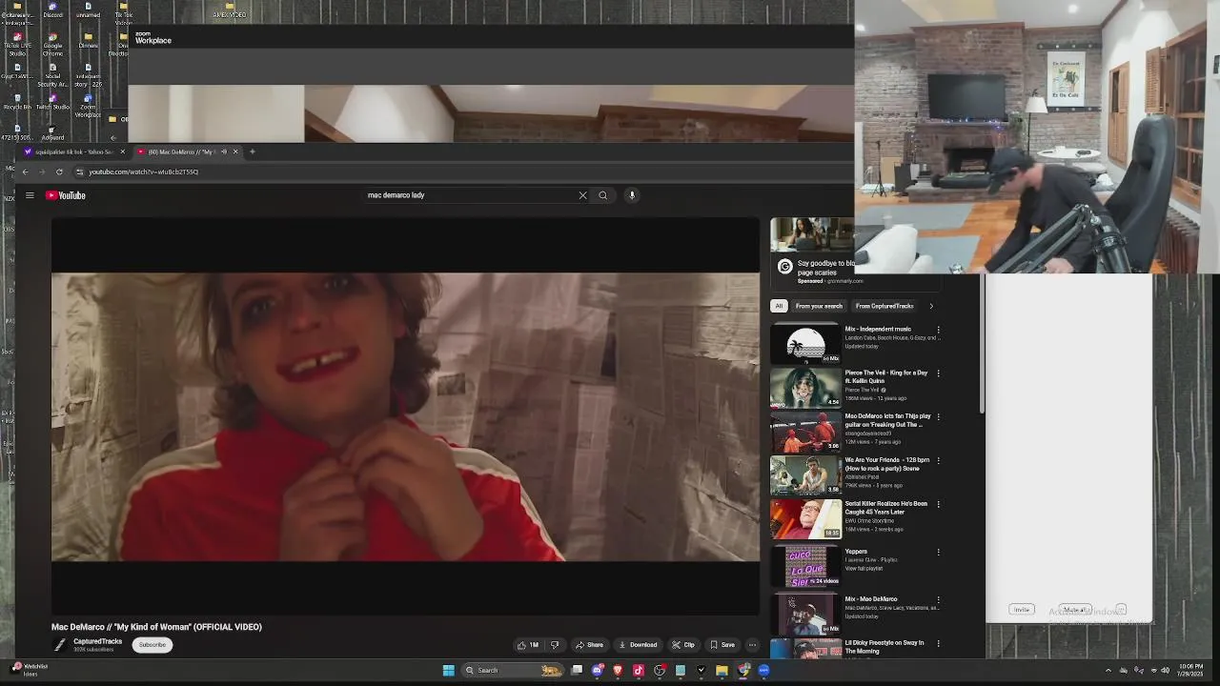Open more actions menu under video

[752, 645]
